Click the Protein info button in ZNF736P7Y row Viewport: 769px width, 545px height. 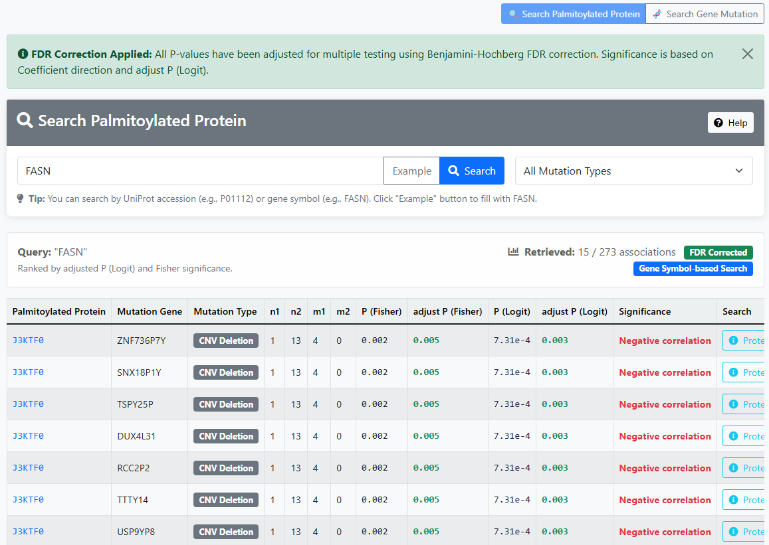tap(744, 341)
